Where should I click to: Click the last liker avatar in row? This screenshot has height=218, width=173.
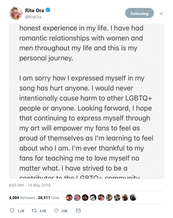(x=133, y=198)
